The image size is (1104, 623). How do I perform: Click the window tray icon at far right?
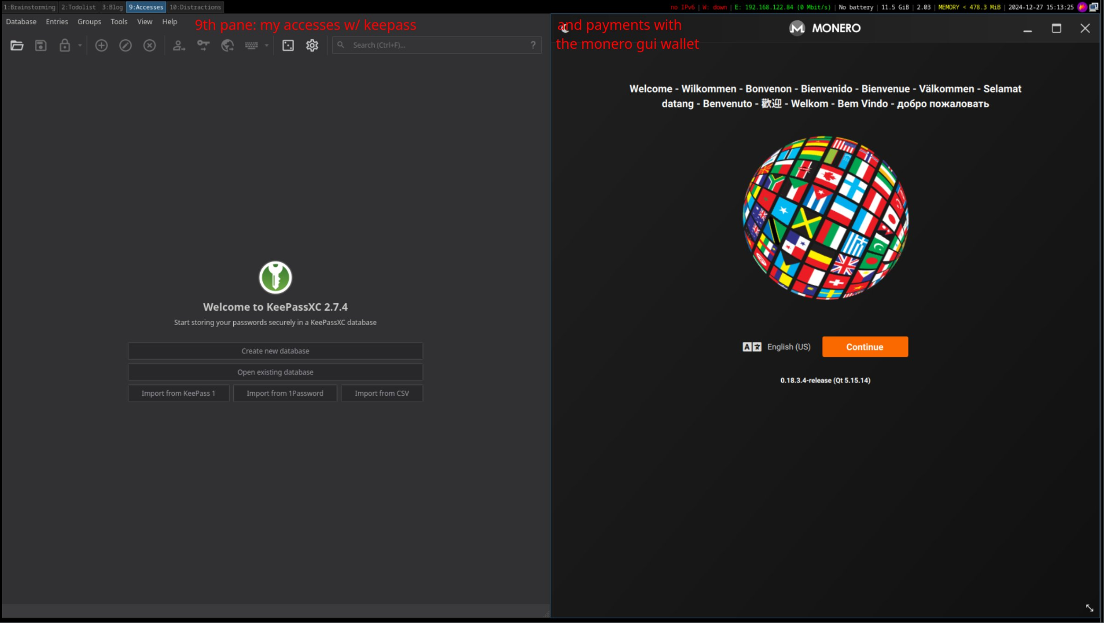click(x=1094, y=7)
